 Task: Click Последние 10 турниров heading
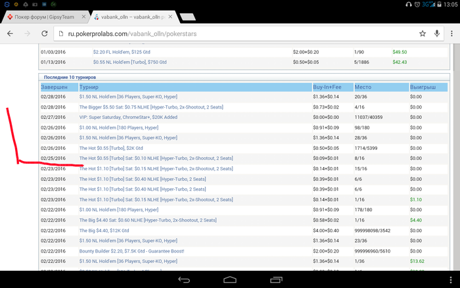coord(70,77)
